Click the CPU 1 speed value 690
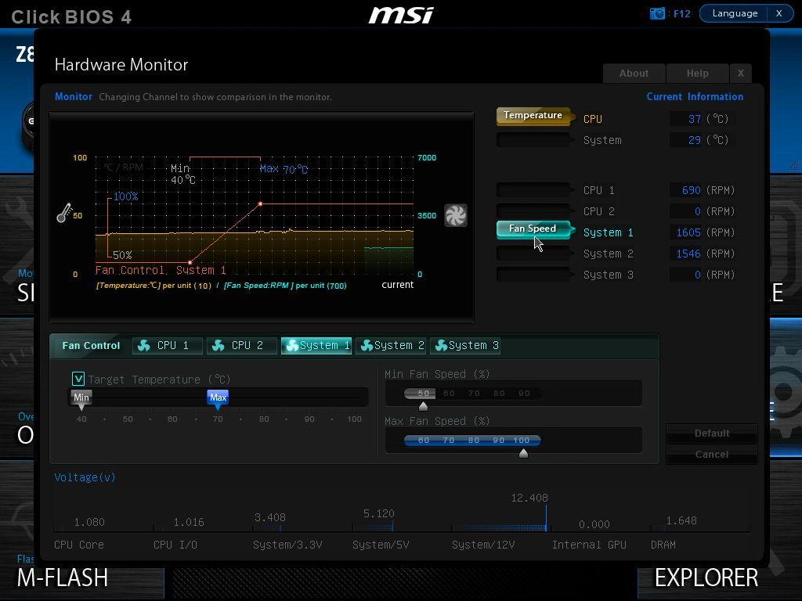 pyautogui.click(x=691, y=190)
